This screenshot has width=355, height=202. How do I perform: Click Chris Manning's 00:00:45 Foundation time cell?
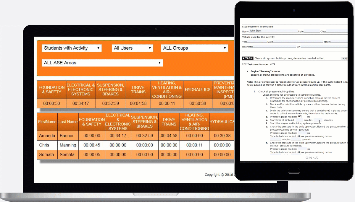(x=92, y=145)
